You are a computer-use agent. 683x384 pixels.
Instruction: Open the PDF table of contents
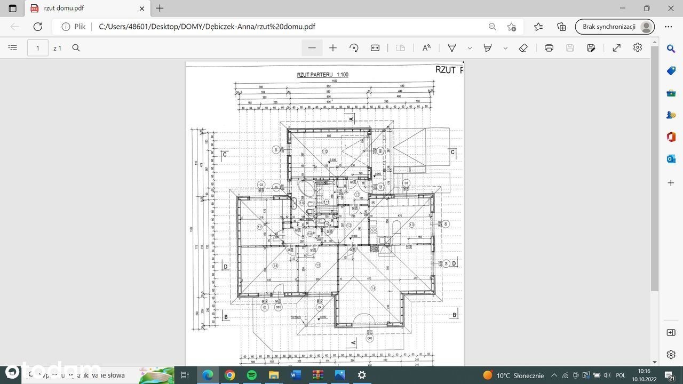pos(13,48)
